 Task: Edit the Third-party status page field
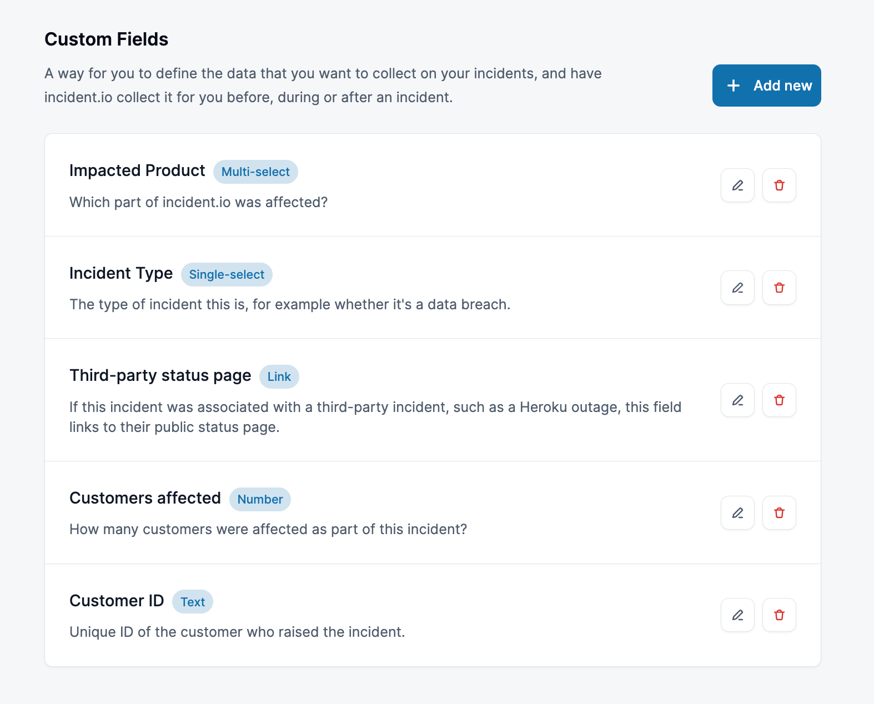[x=737, y=400]
